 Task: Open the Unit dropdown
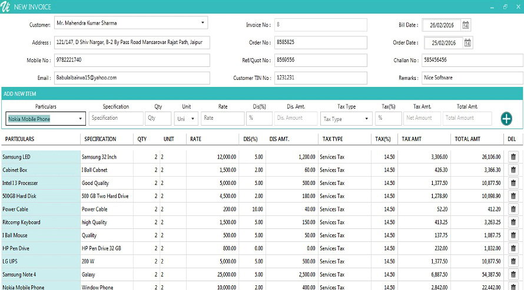coord(194,119)
